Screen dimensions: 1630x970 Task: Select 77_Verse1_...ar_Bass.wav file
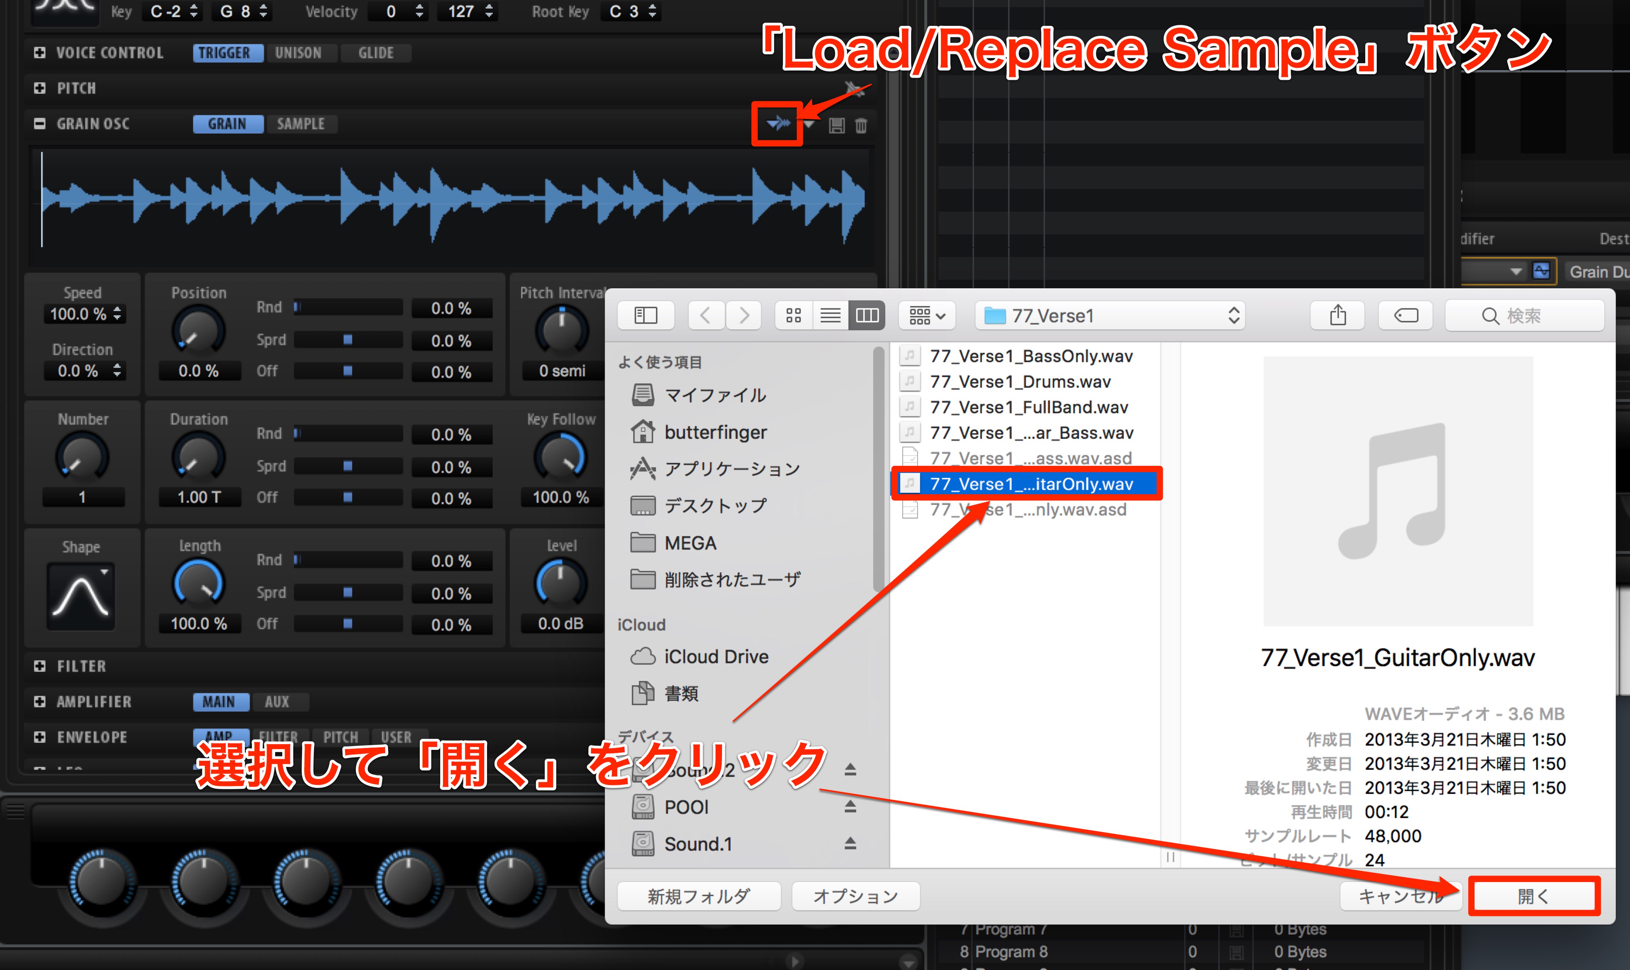click(x=1026, y=433)
